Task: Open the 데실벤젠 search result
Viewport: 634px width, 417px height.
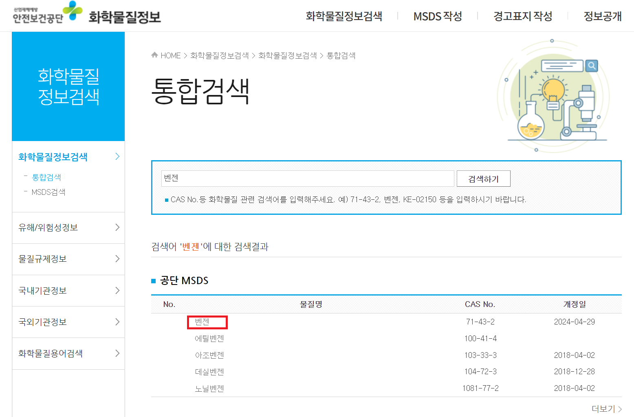Action: pyautogui.click(x=209, y=372)
